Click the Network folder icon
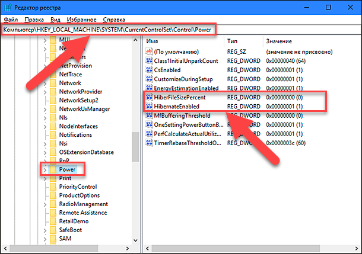 (53, 83)
